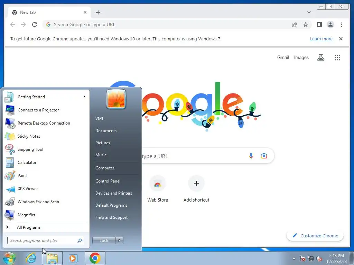354x265 pixels.
Task: Click network icon in system tray
Action: (x=311, y=258)
